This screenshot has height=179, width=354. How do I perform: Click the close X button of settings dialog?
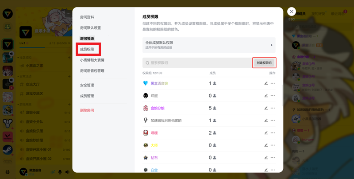(x=291, y=12)
